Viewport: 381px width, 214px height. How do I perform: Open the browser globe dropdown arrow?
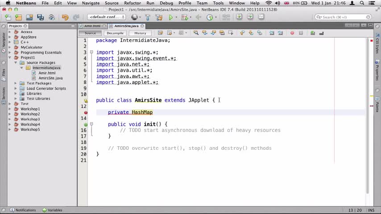click(140, 17)
